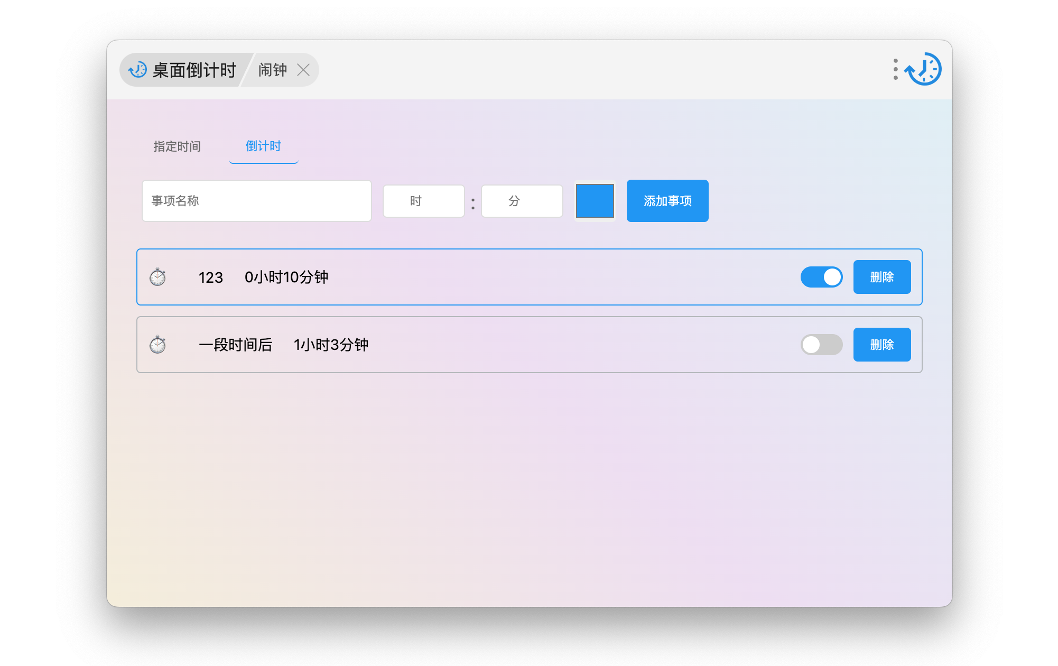Click the stopwatch icon of the 123 item
1058x666 pixels.
[157, 277]
